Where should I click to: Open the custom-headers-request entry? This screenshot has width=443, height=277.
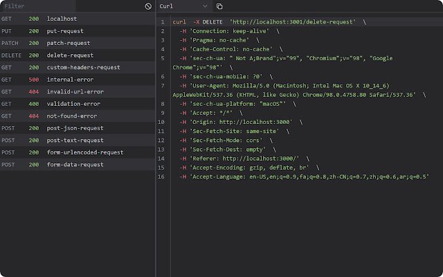[x=78, y=67]
